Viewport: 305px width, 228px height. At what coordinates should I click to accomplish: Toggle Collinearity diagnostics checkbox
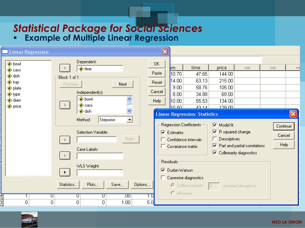pyautogui.click(x=215, y=153)
